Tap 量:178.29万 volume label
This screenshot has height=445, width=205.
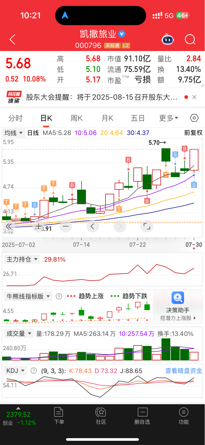(53, 334)
